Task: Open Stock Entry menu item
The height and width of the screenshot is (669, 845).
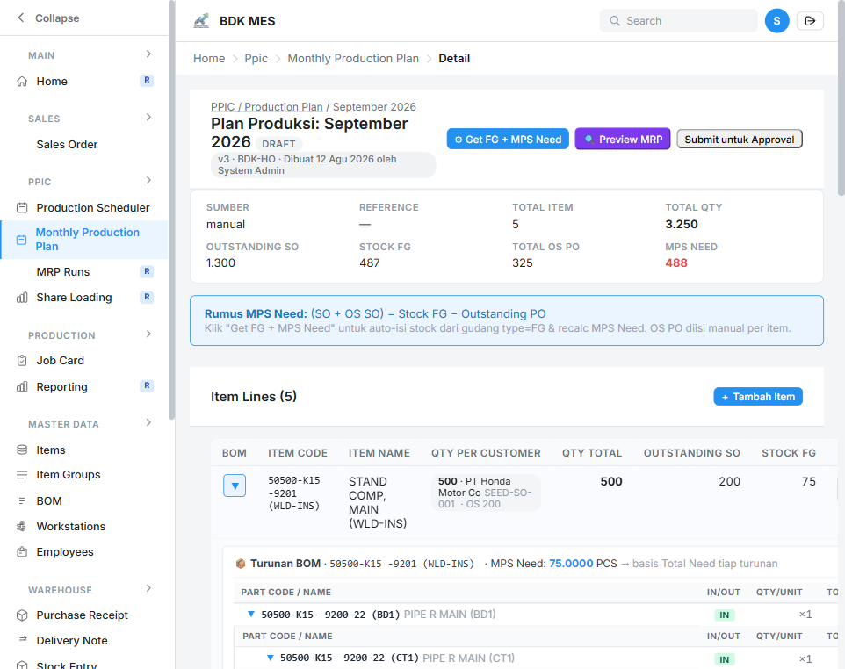Action: click(66, 665)
